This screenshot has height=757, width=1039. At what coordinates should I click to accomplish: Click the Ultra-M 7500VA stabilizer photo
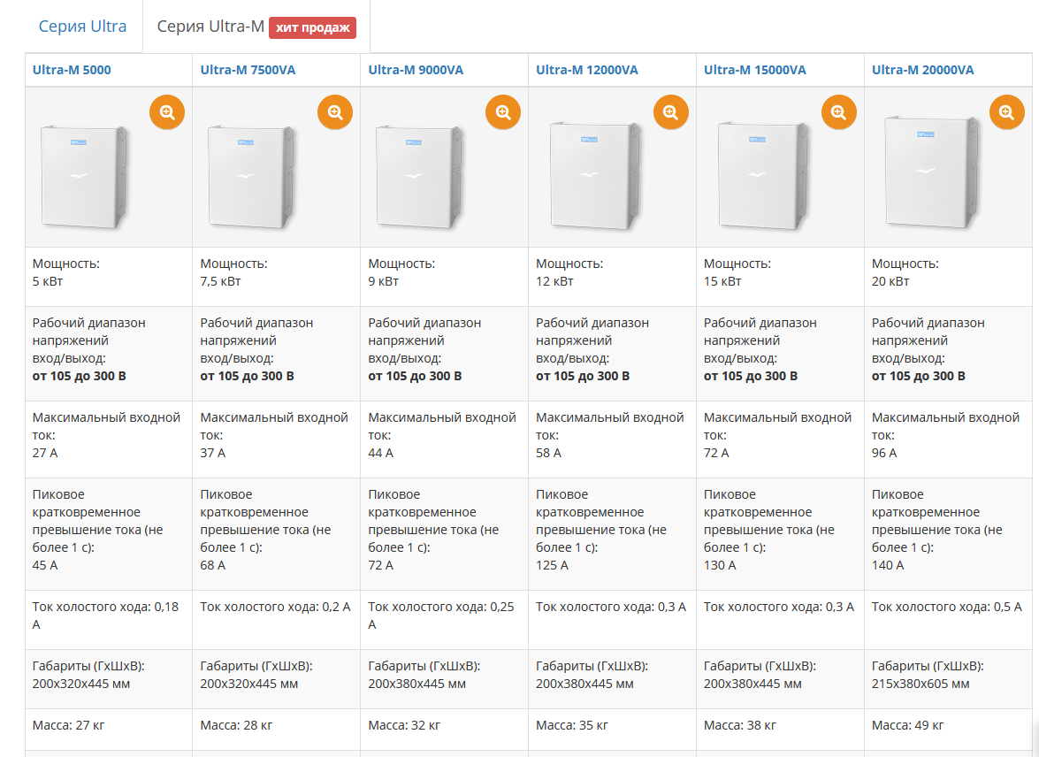252,177
